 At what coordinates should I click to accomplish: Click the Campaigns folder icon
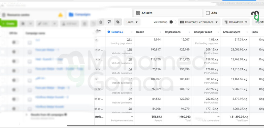(71, 15)
